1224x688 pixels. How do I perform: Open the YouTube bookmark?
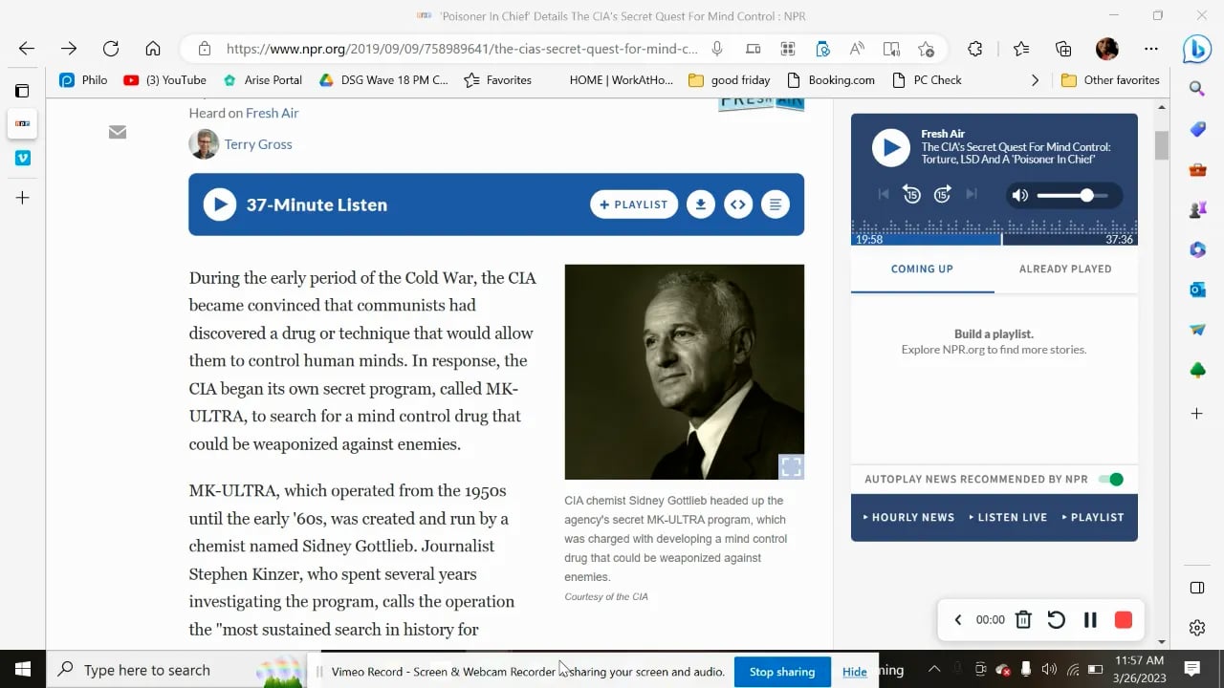click(164, 80)
